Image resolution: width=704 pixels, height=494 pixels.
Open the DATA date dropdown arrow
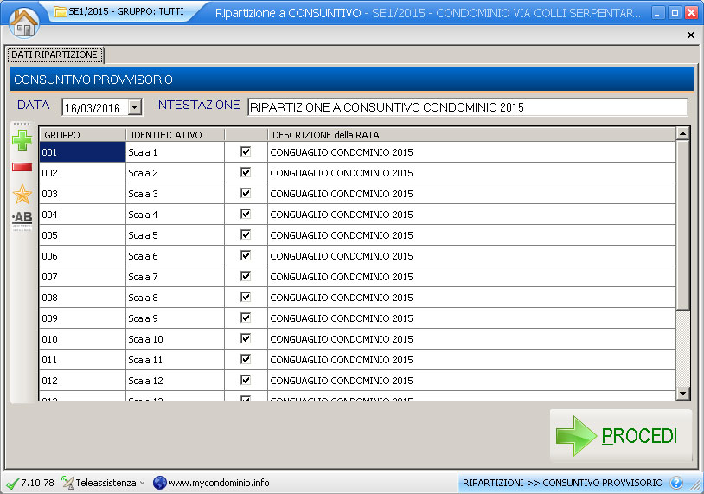pyautogui.click(x=134, y=108)
